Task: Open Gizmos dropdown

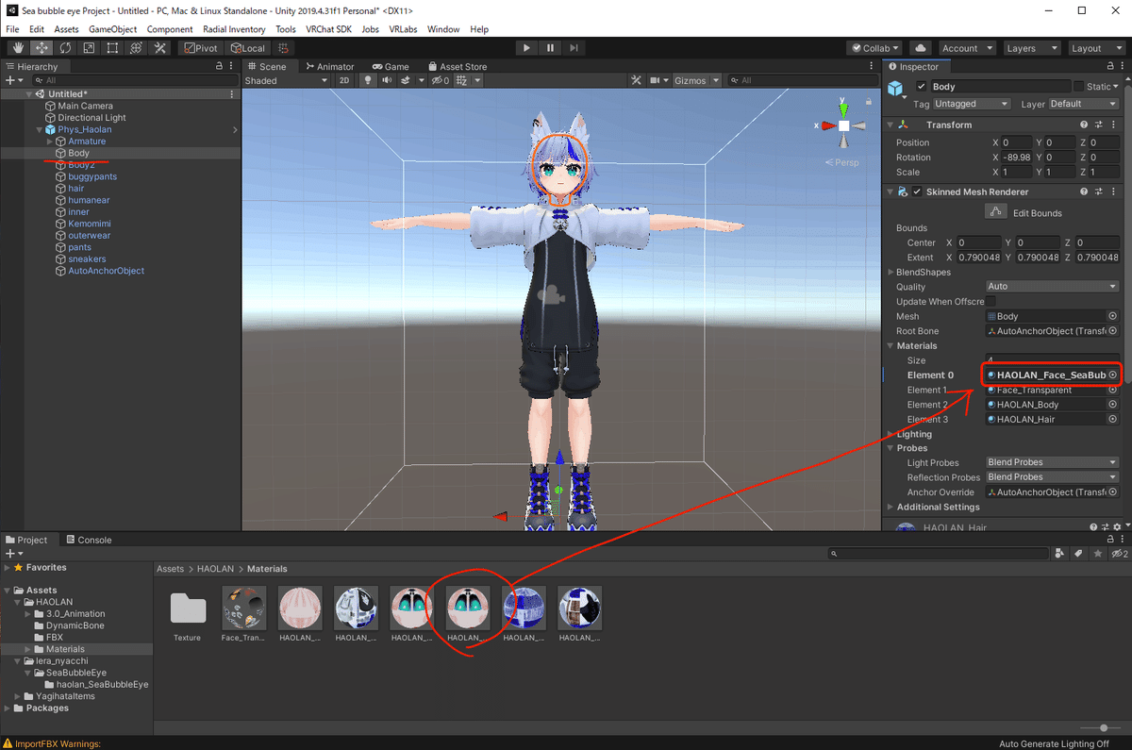Action: pos(696,81)
